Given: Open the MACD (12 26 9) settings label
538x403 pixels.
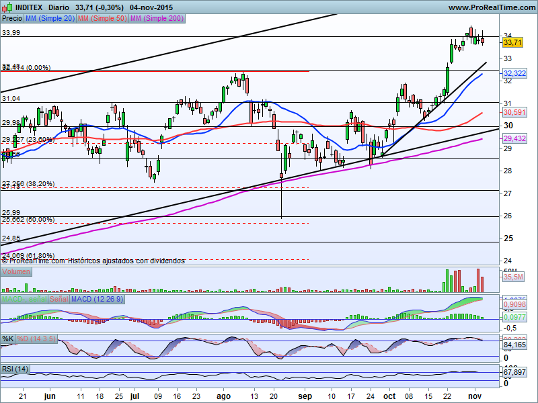Looking at the screenshot, I should (97, 299).
